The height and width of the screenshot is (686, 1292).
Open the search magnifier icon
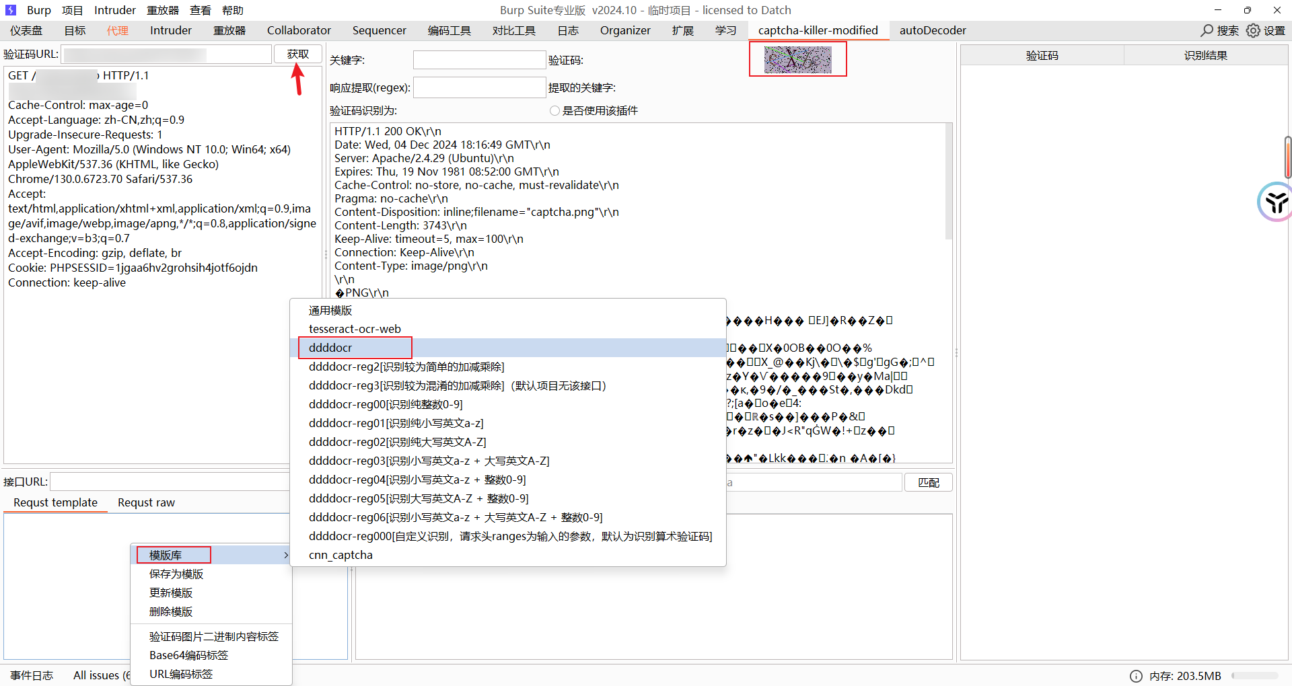pyautogui.click(x=1207, y=30)
